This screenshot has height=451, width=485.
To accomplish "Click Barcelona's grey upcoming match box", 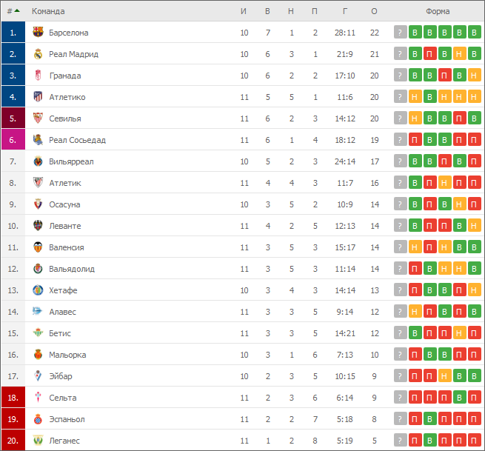I will [x=401, y=32].
